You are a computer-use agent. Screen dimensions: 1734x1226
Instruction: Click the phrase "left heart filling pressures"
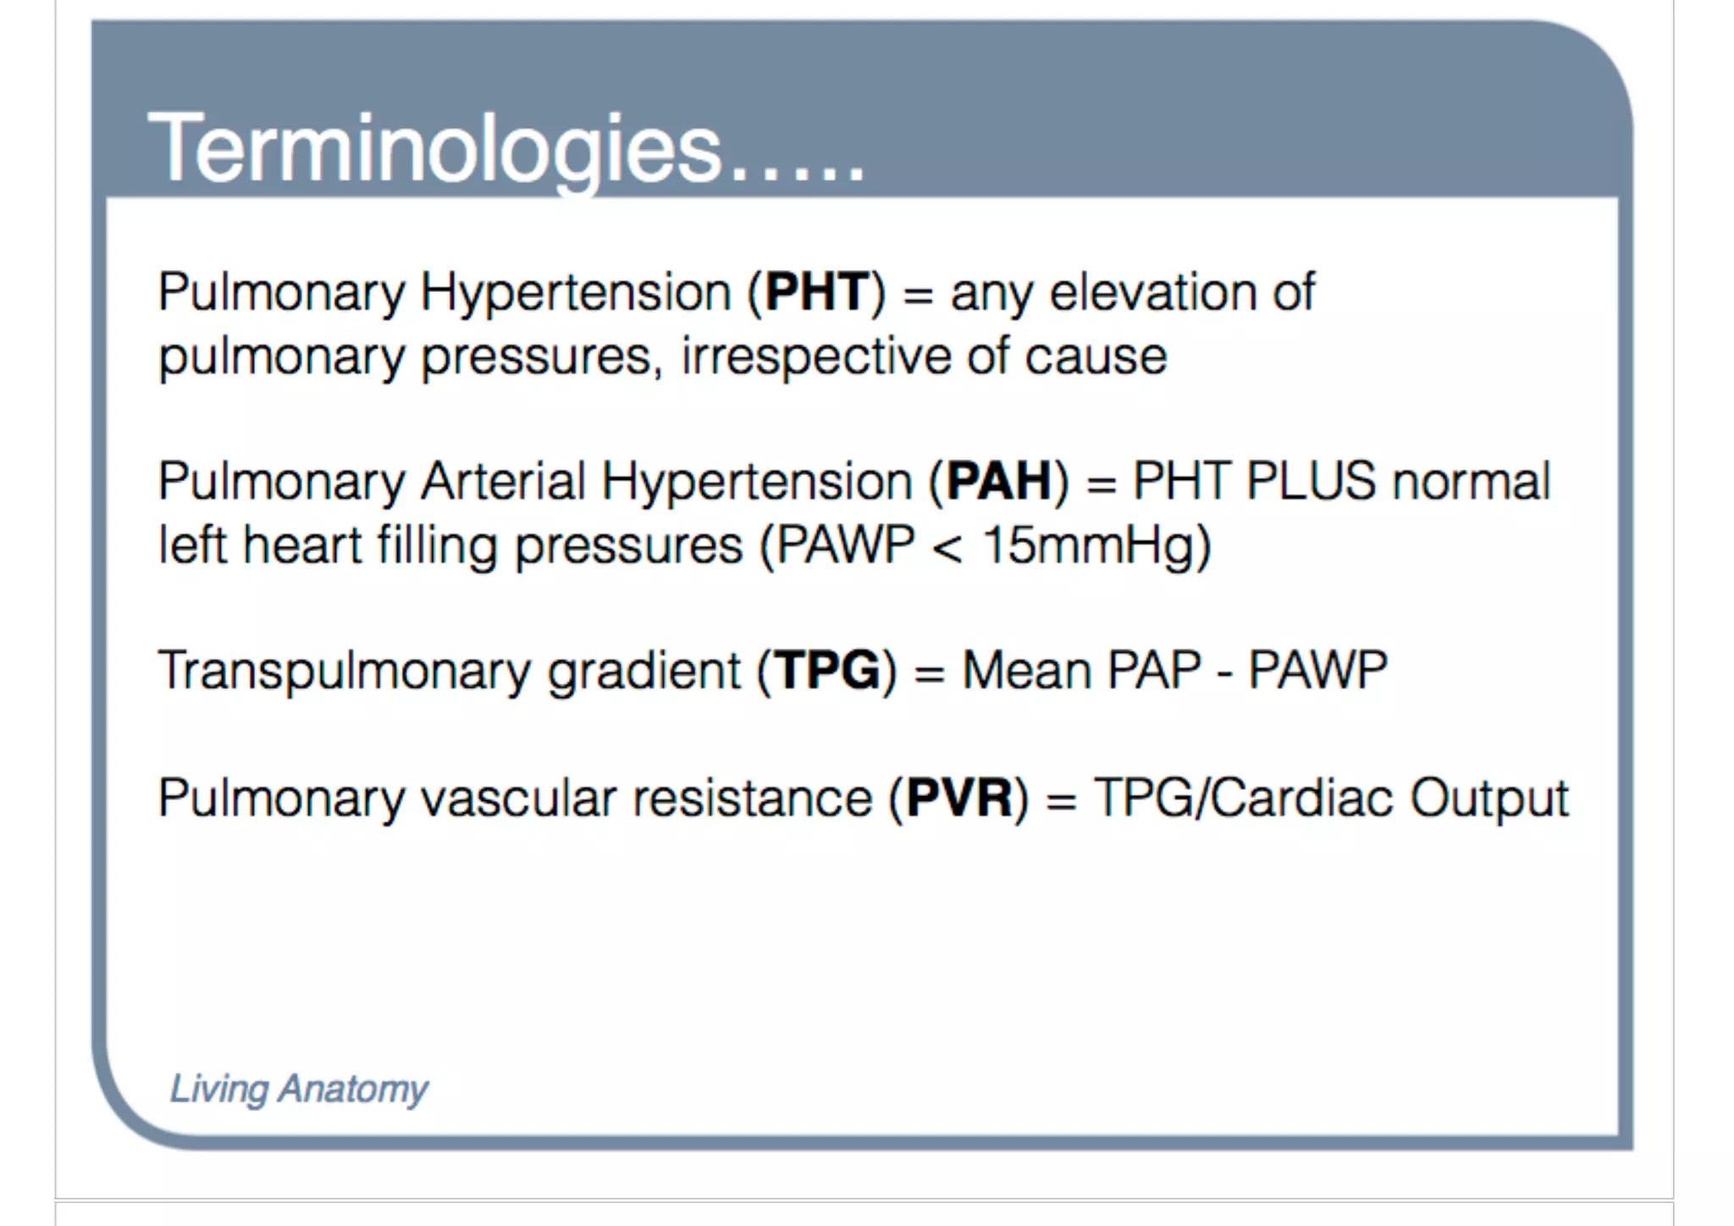(x=450, y=545)
